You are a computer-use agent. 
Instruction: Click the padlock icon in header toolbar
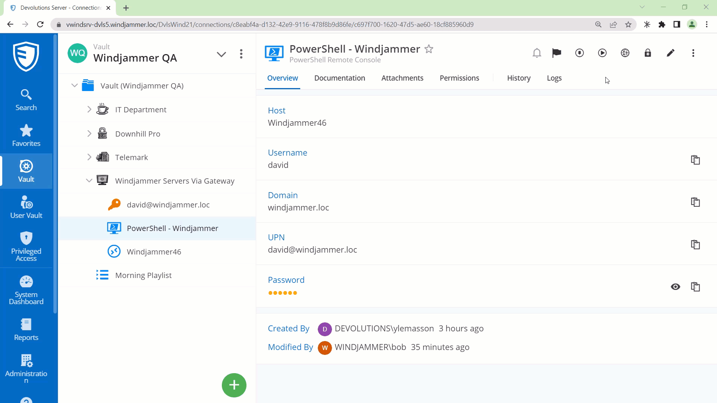648,53
